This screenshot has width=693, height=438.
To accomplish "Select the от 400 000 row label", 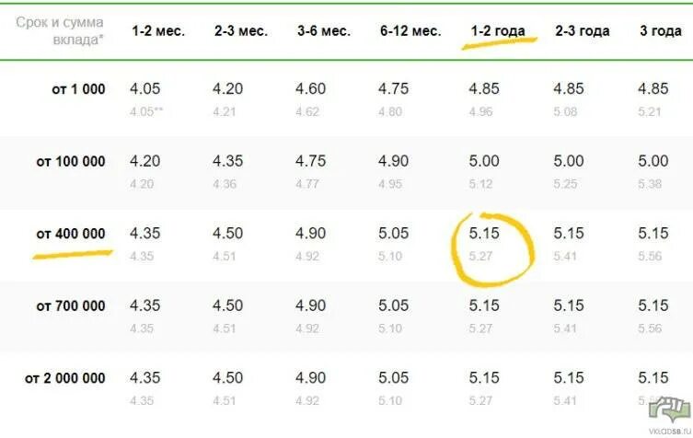I will (71, 234).
